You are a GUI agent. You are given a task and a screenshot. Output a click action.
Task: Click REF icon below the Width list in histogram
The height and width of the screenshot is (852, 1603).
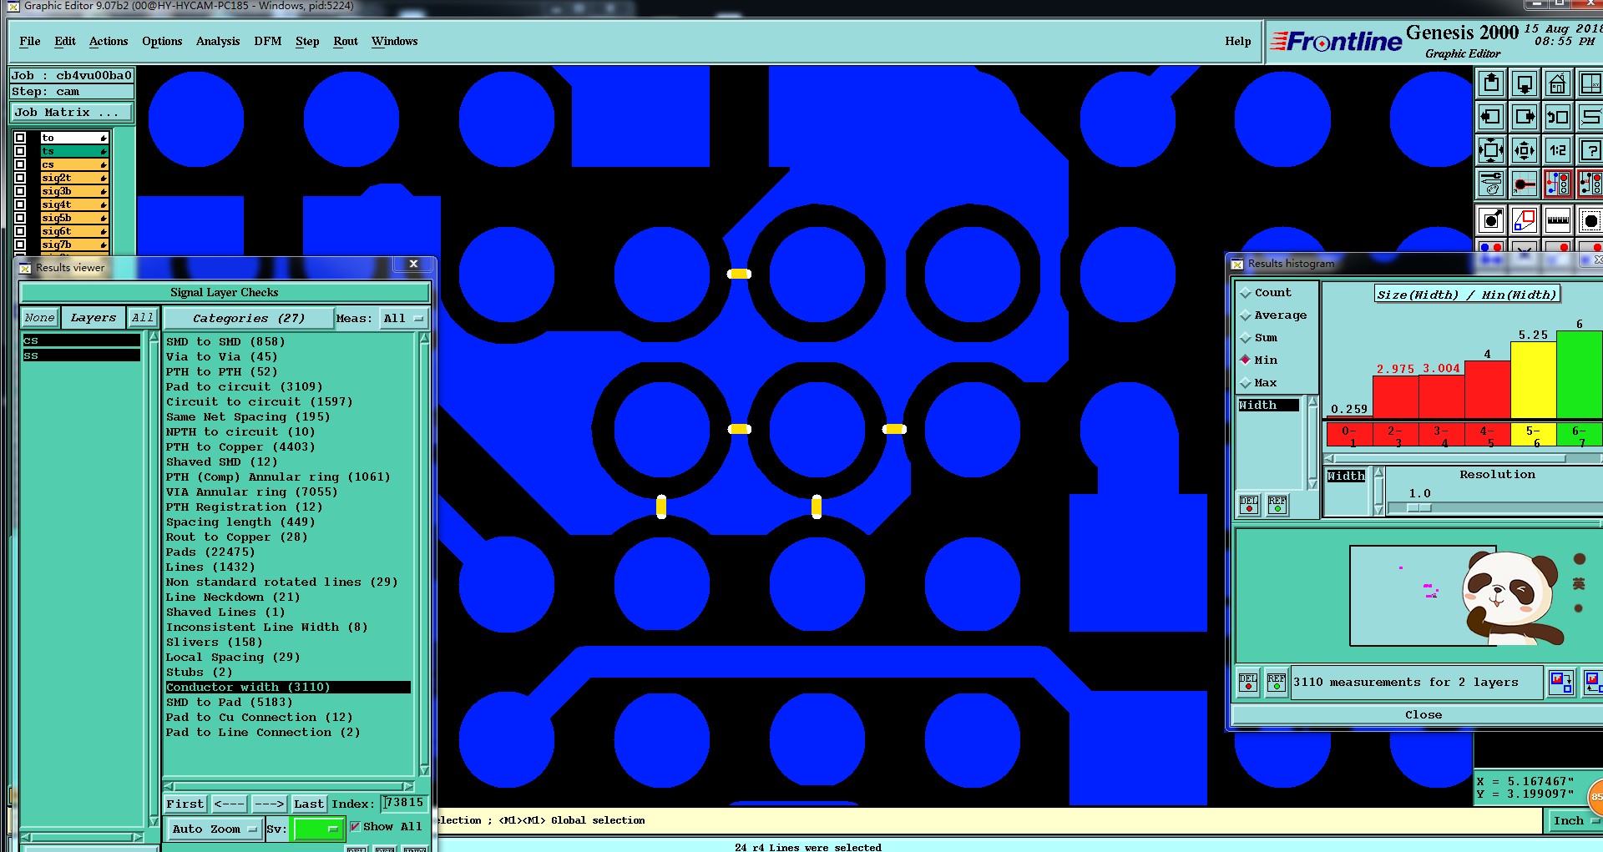click(x=1277, y=505)
